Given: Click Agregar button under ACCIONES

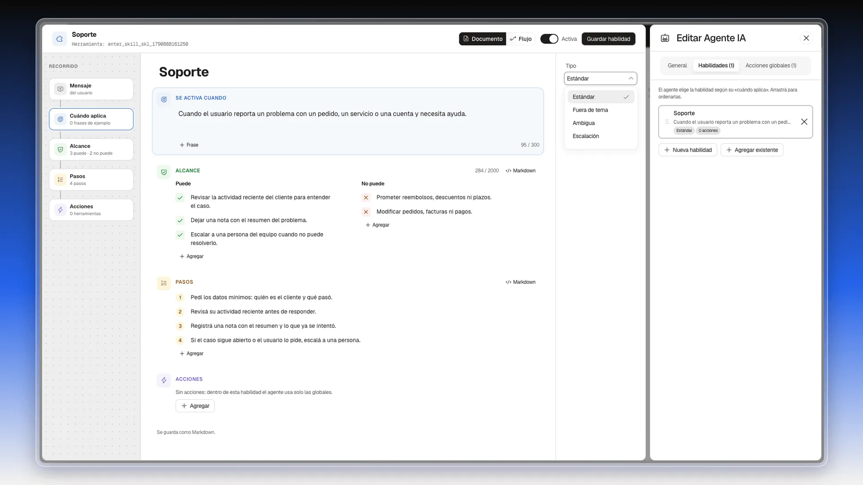Looking at the screenshot, I should pos(195,406).
